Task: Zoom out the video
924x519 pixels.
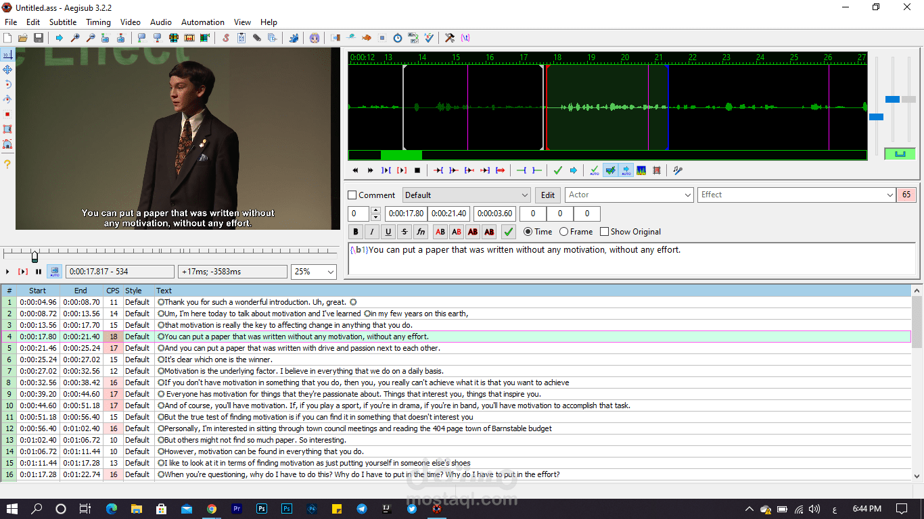Action: [x=91, y=38]
